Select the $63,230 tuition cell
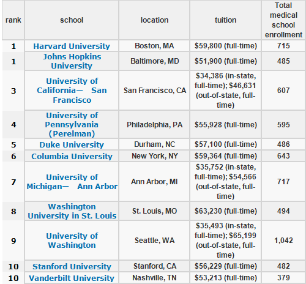This screenshot has height=284, width=306. click(x=225, y=211)
